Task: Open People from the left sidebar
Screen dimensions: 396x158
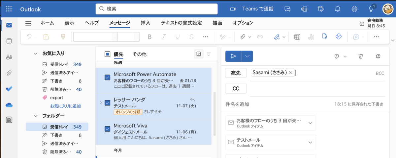Action: [9, 57]
